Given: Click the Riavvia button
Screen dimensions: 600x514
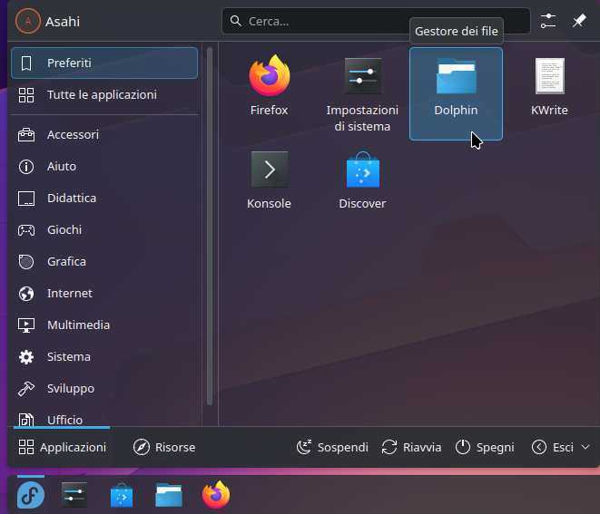Looking at the screenshot, I should [411, 447].
